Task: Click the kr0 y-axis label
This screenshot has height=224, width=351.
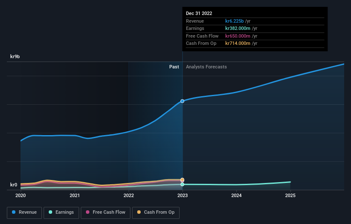Action: [x=14, y=185]
